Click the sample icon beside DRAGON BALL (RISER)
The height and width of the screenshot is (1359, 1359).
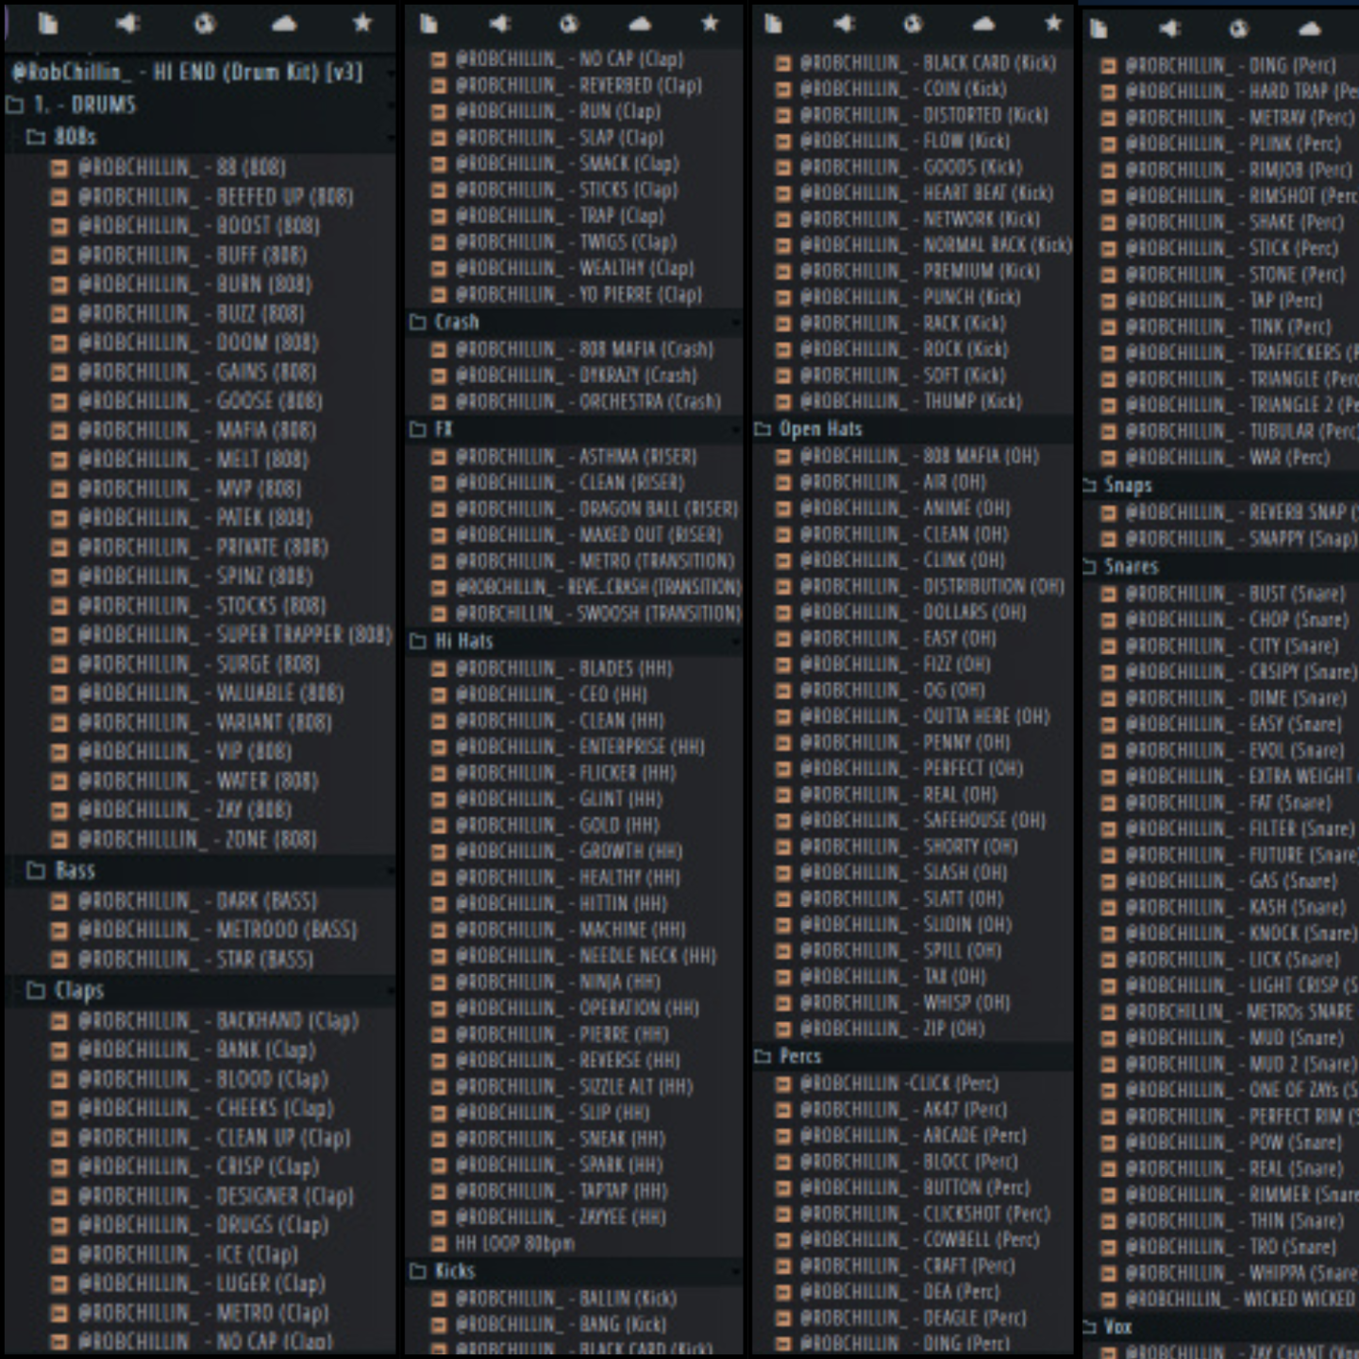438,510
